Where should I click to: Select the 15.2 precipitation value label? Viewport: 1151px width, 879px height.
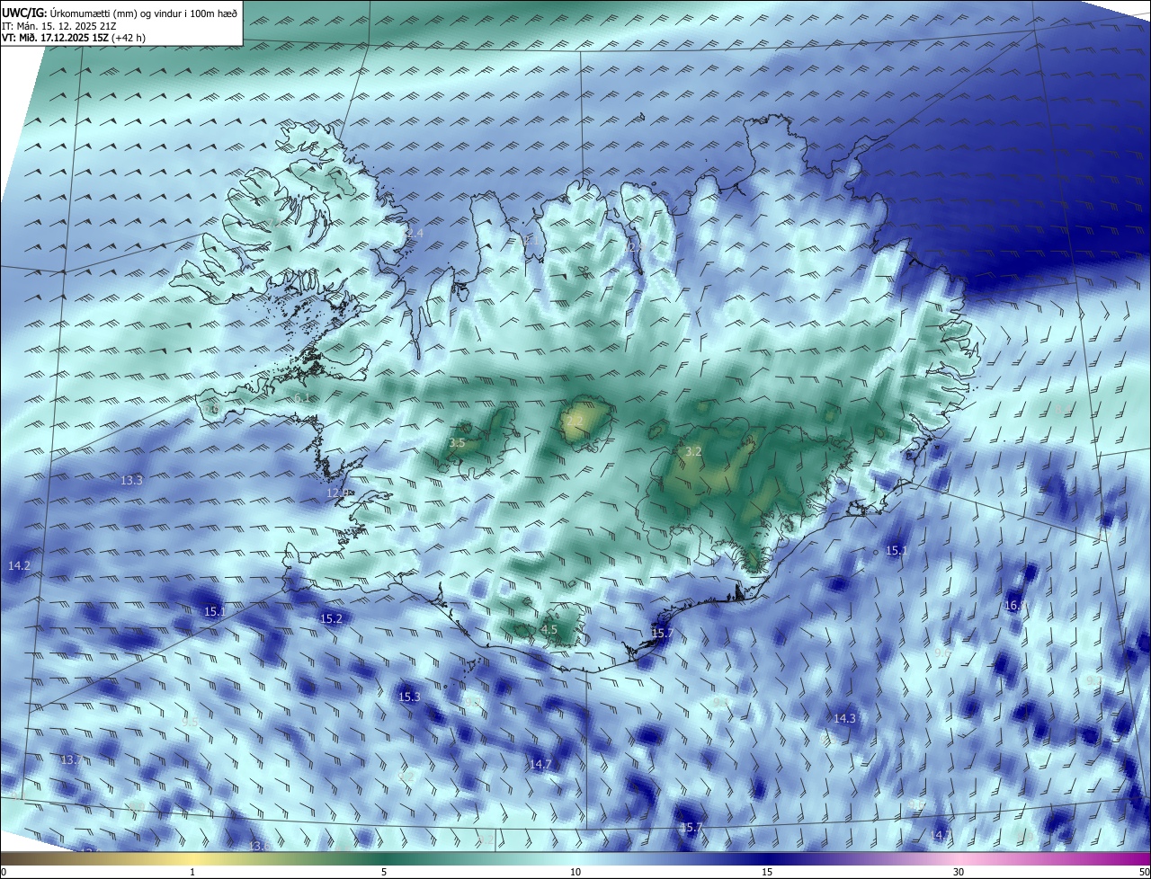click(331, 618)
